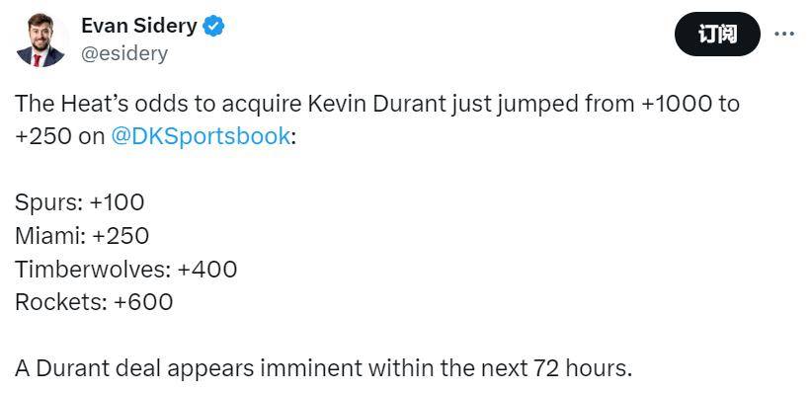Click the blue verified badge beside Evan Sidery
Image resolution: width=810 pixels, height=393 pixels.
212,26
